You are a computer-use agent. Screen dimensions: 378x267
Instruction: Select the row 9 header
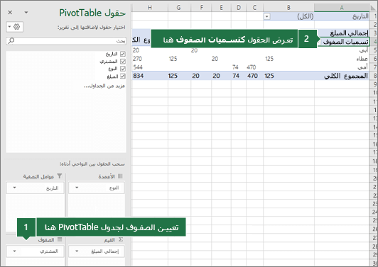tap(374, 84)
